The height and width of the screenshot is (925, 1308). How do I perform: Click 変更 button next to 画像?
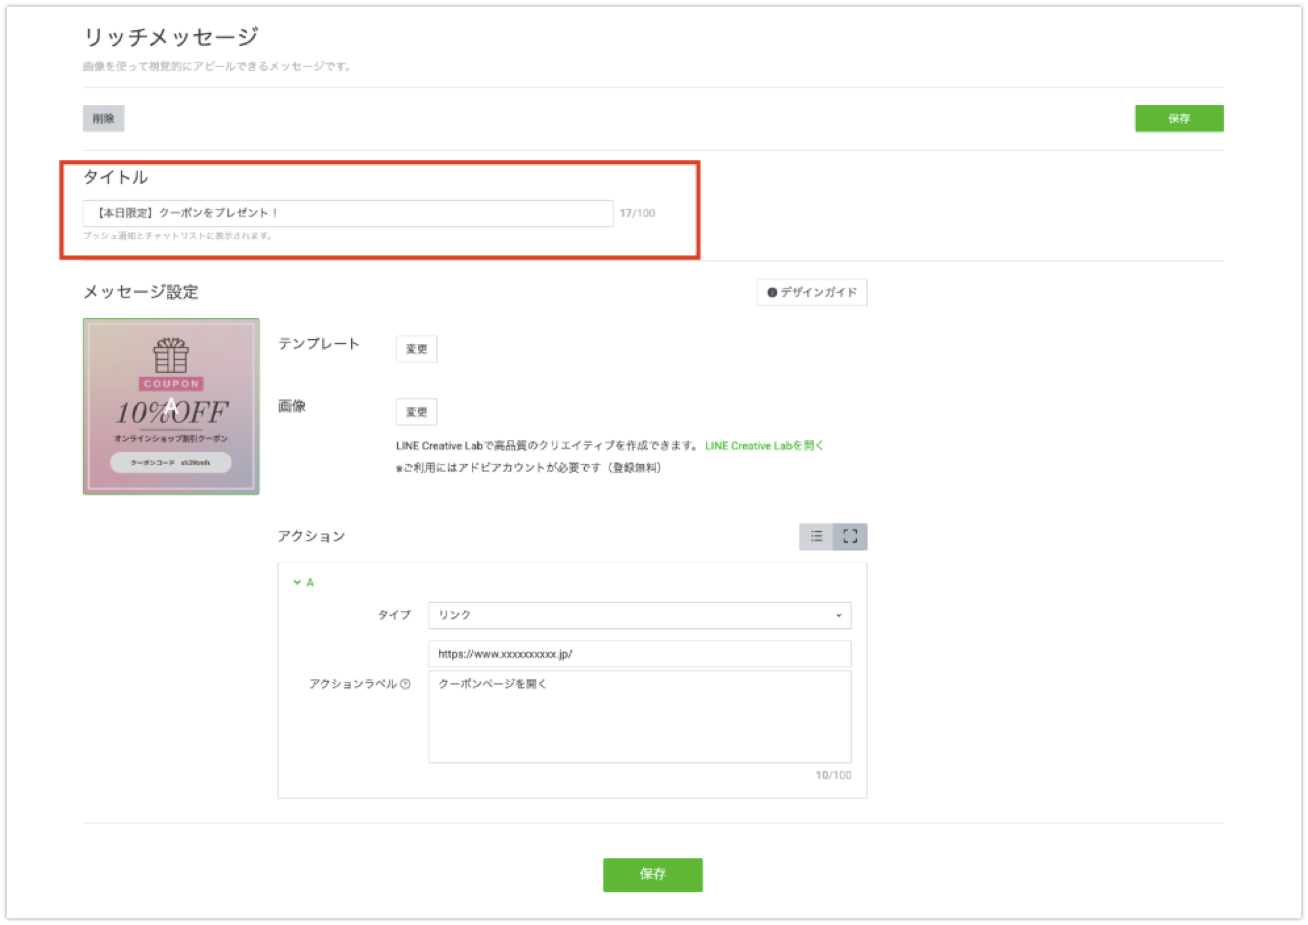tap(417, 412)
